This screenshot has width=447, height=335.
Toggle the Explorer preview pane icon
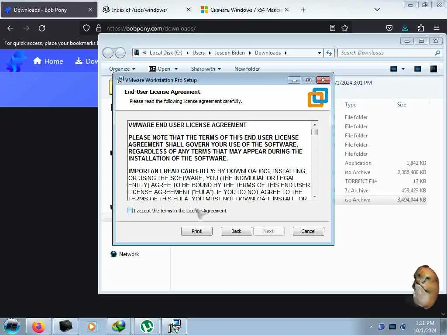click(418, 69)
